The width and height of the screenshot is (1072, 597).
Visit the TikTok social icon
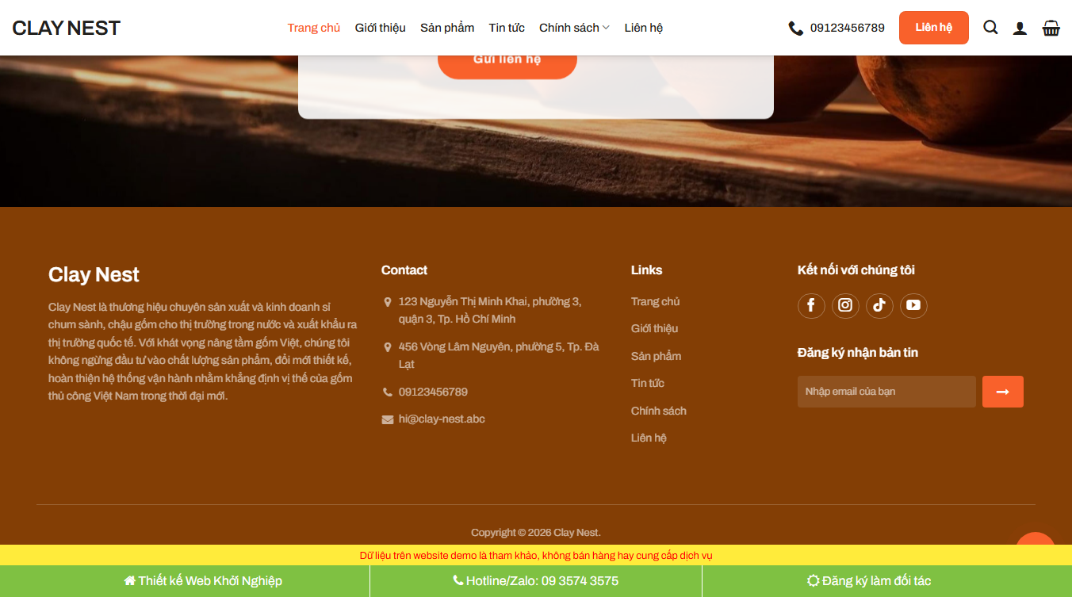pyautogui.click(x=879, y=305)
